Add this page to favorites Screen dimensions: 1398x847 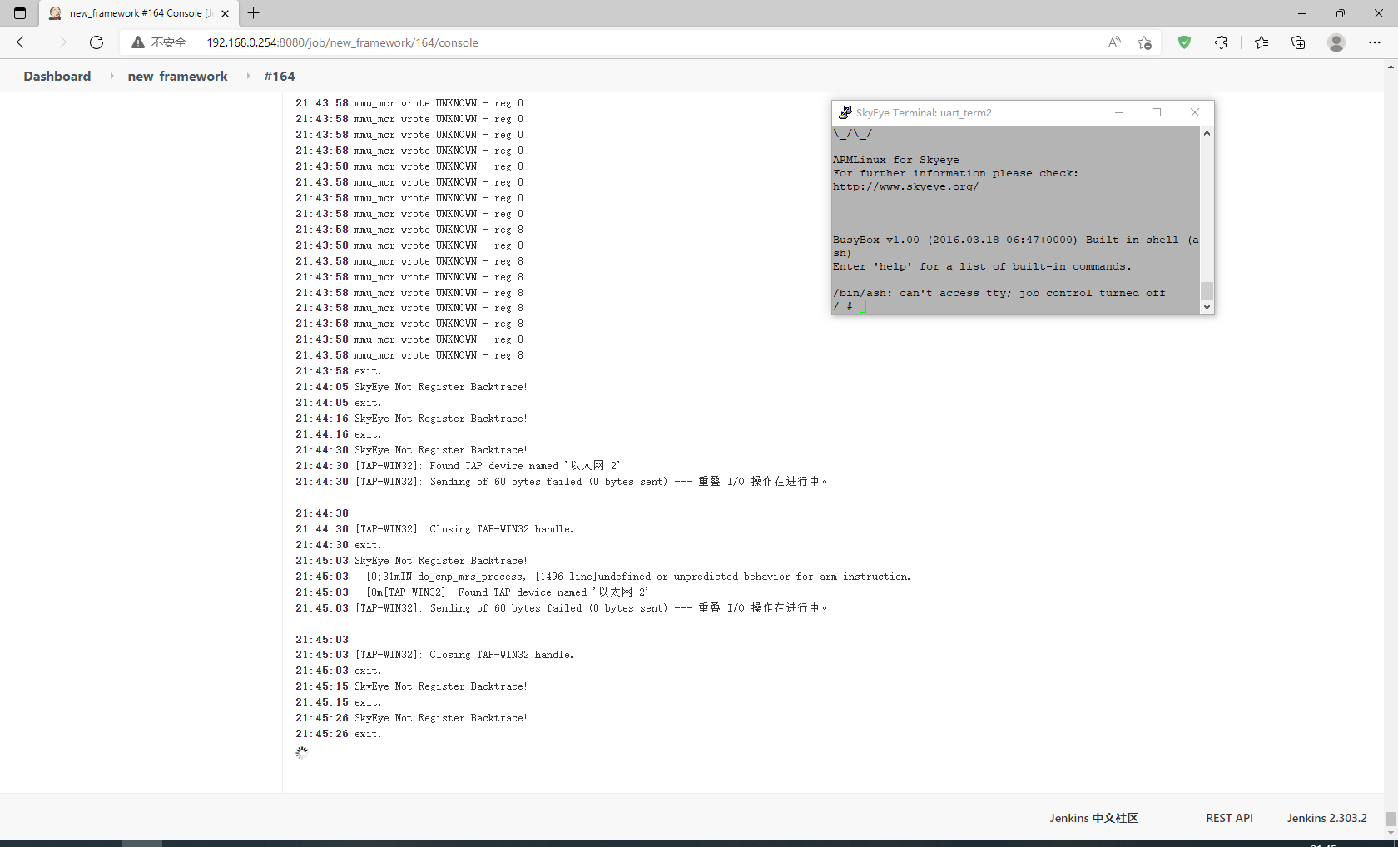[x=1145, y=42]
